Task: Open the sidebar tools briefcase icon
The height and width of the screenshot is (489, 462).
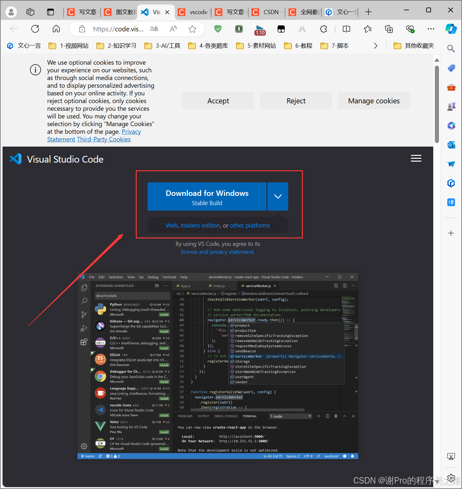Action: pos(451,87)
